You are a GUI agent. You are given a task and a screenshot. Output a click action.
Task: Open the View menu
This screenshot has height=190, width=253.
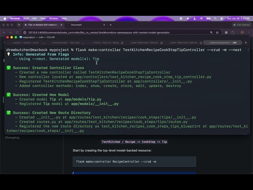pyautogui.click(x=43, y=19)
